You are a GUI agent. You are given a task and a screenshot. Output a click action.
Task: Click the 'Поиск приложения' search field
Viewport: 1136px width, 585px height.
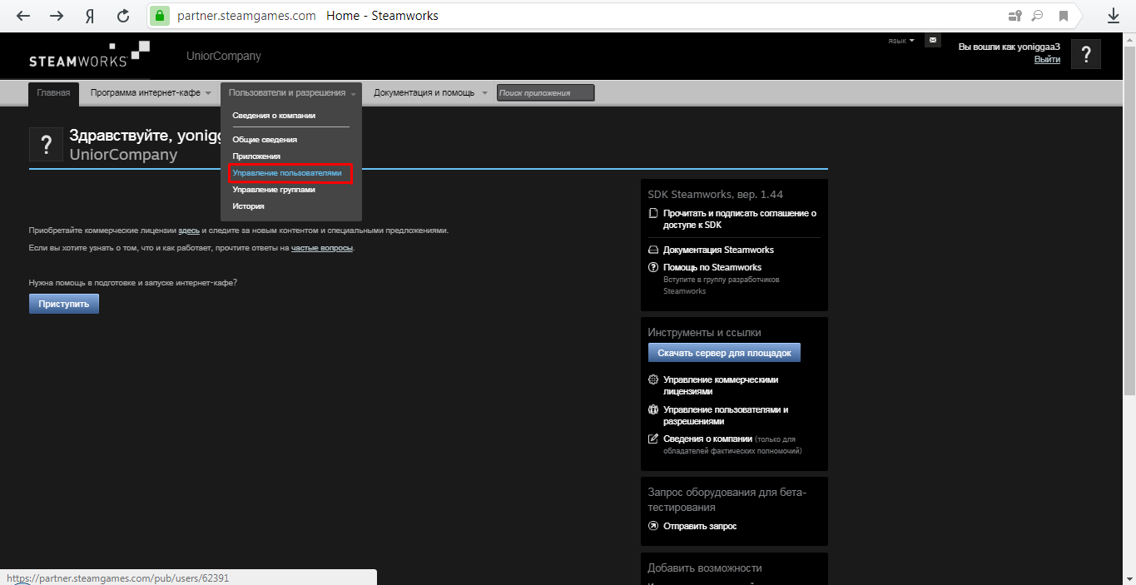click(x=545, y=92)
